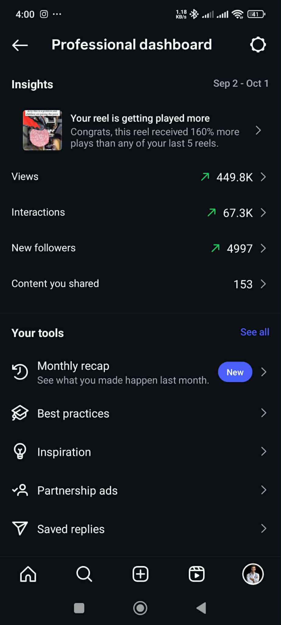Viewport: 281px width, 625px height.
Task: Open Best practices tool
Action: tap(73, 414)
